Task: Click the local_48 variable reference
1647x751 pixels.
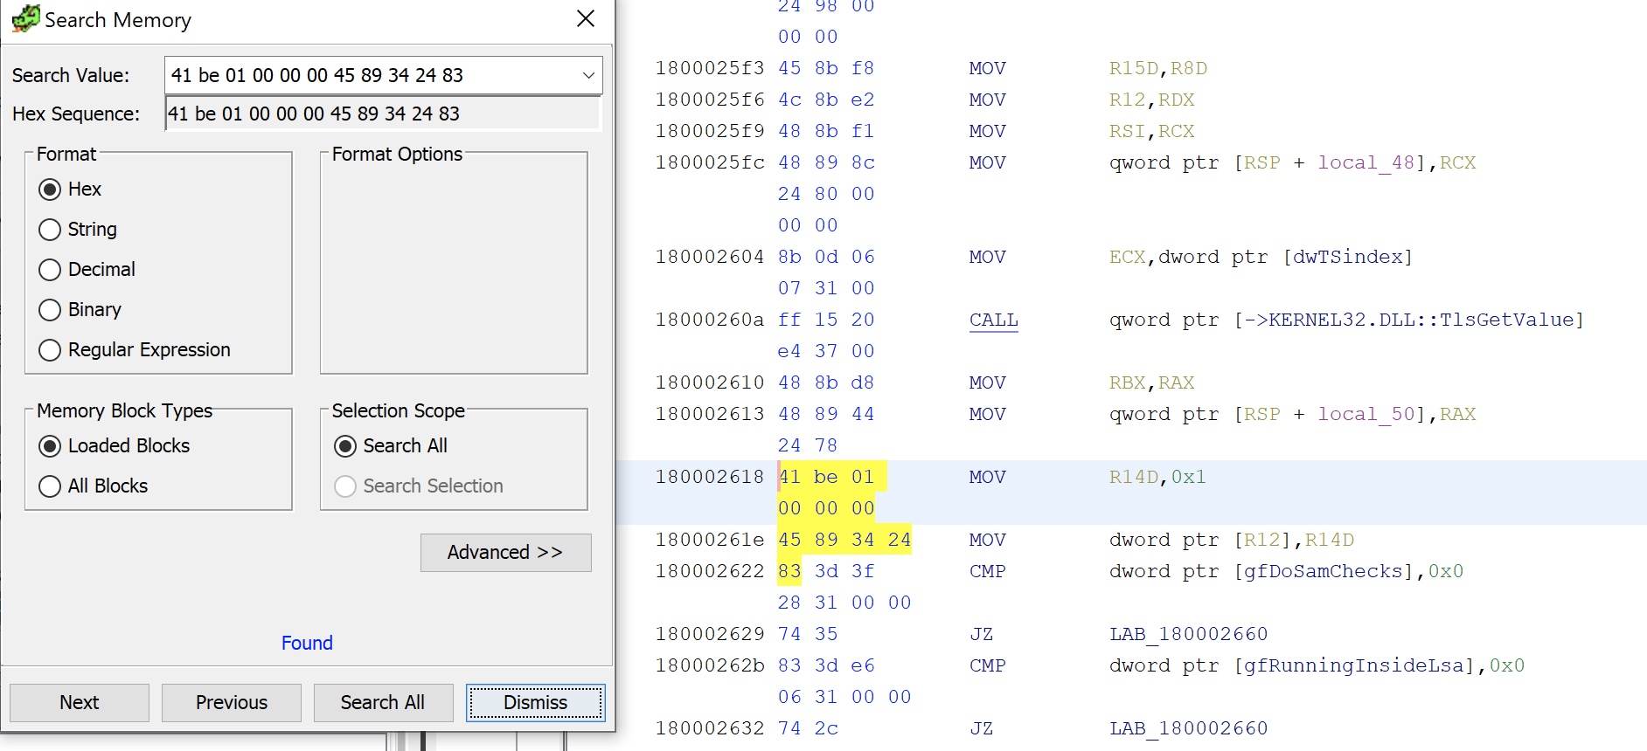Action: point(1366,162)
